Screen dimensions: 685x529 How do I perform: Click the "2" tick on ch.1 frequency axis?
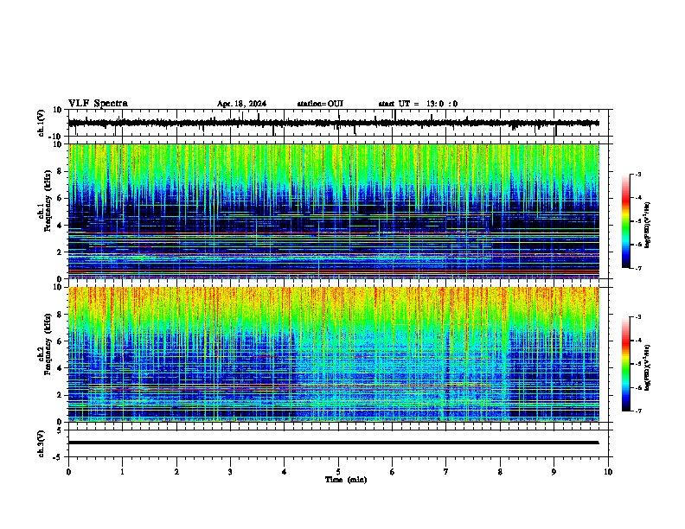coord(61,252)
